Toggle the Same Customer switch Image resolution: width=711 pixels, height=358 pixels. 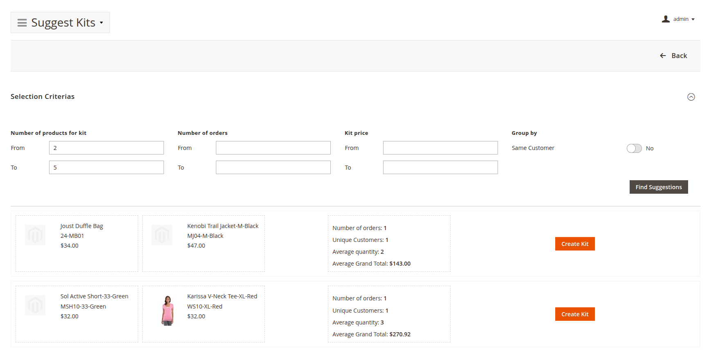click(x=634, y=148)
